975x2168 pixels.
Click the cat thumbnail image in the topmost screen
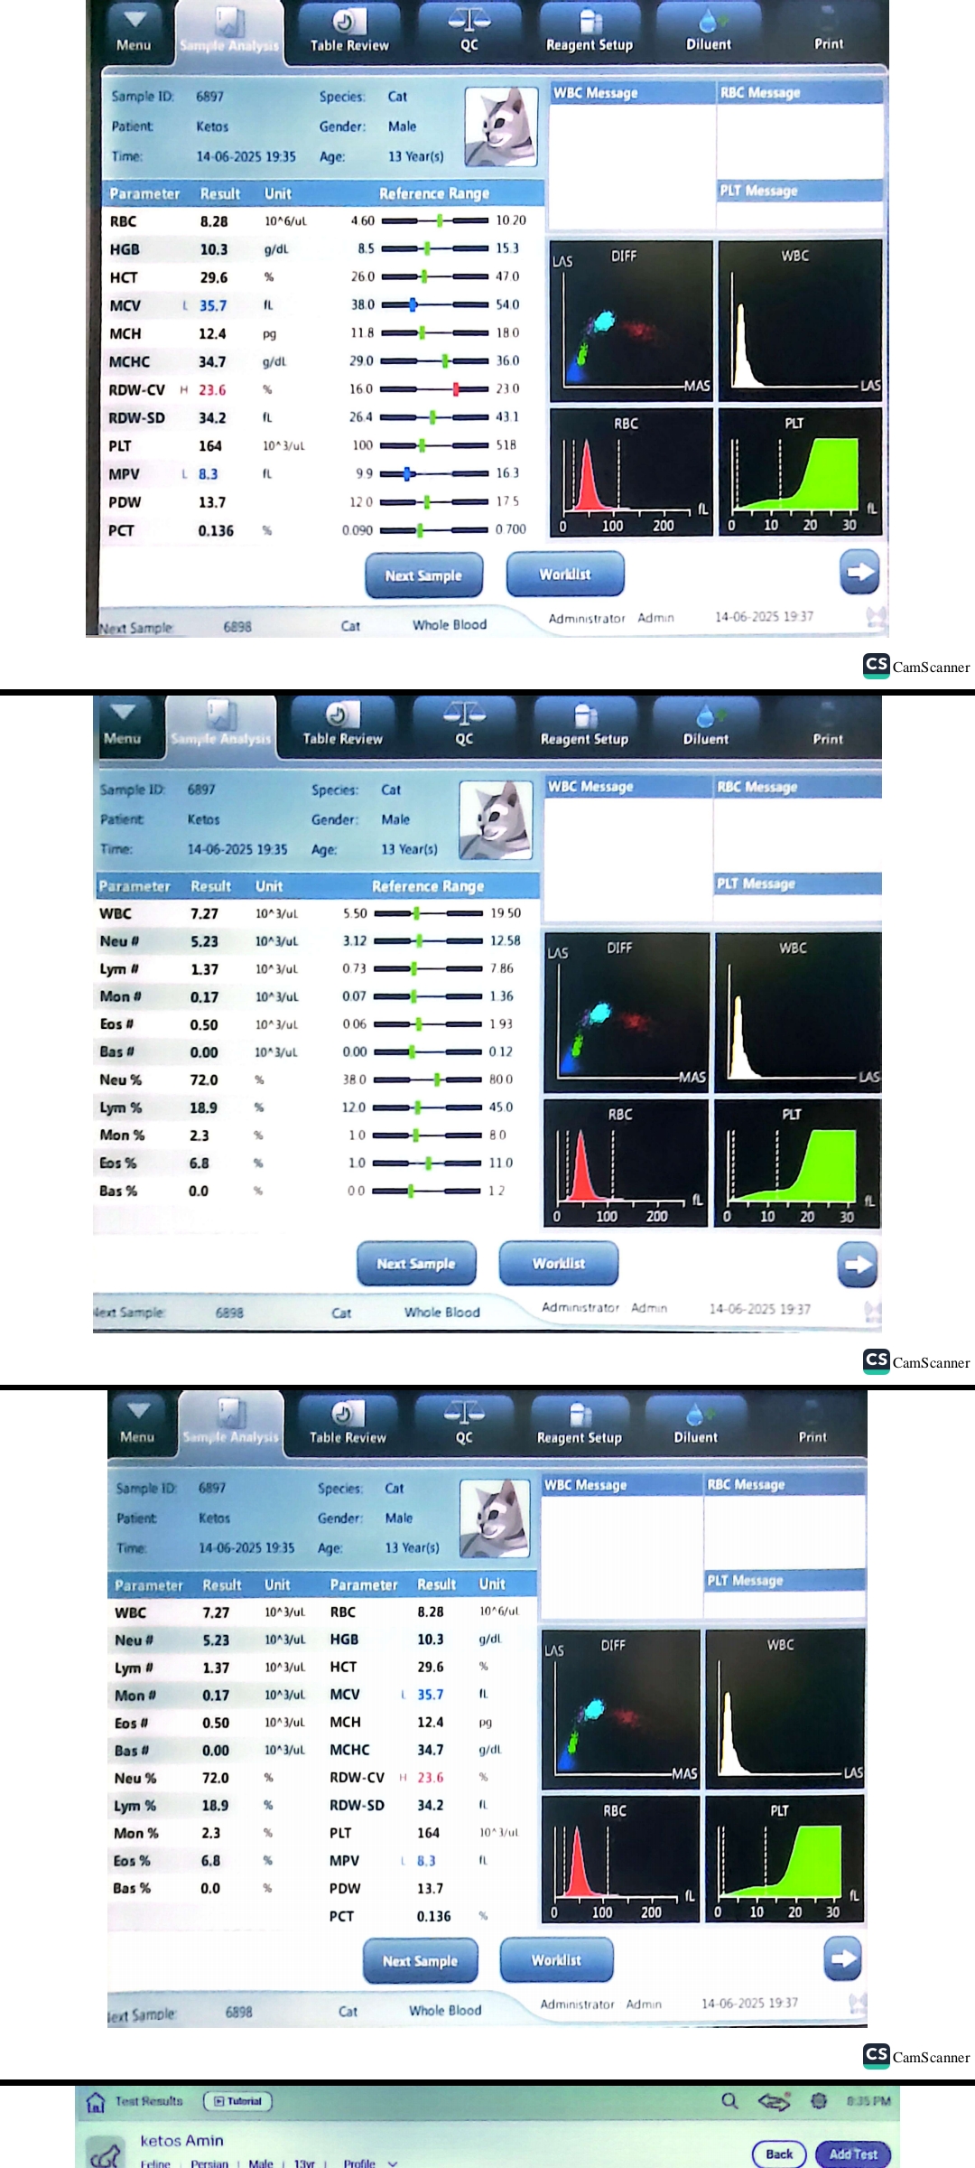[501, 127]
